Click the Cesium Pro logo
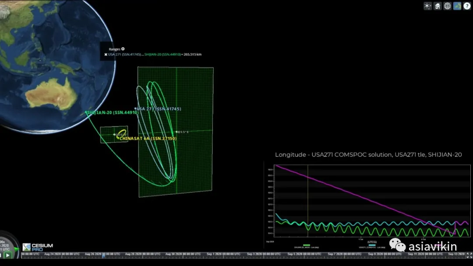 (x=38, y=247)
